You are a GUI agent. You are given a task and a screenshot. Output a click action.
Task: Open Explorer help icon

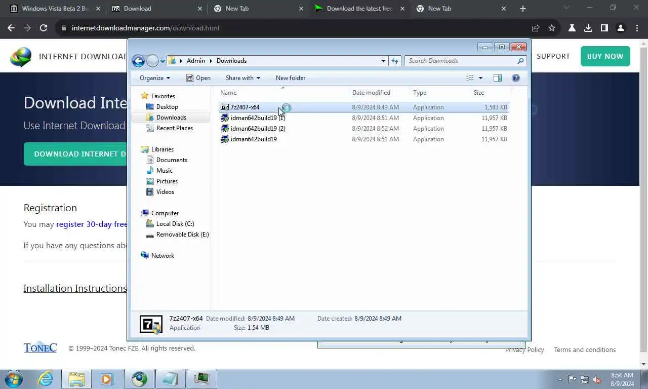516,78
